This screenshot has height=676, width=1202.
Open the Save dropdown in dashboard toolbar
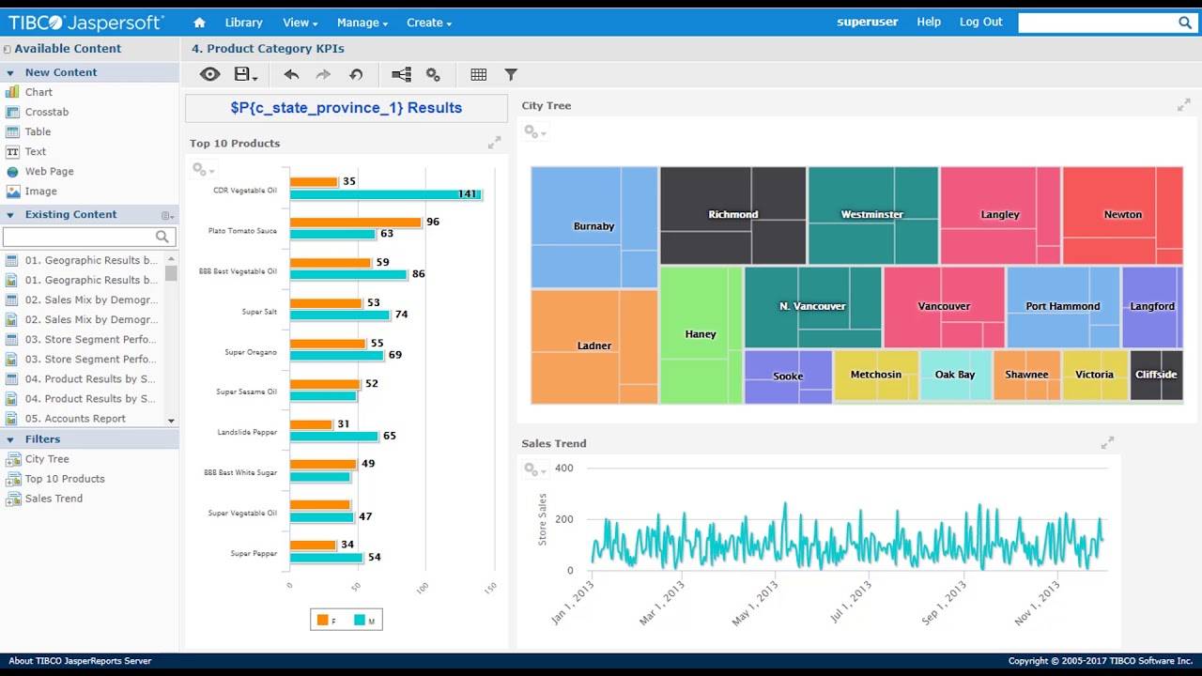click(x=246, y=74)
